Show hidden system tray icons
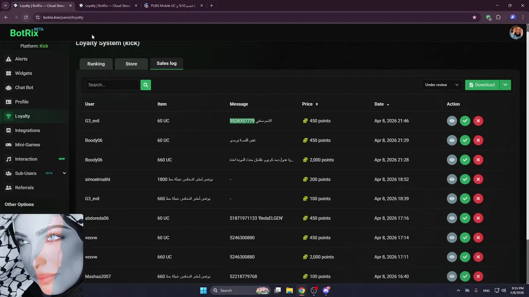Image resolution: width=529 pixels, height=297 pixels. tap(458, 290)
